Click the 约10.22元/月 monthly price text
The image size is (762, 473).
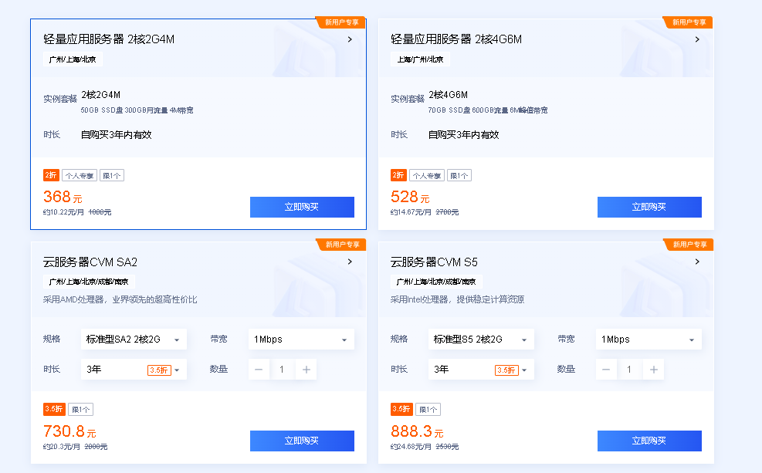pos(63,212)
